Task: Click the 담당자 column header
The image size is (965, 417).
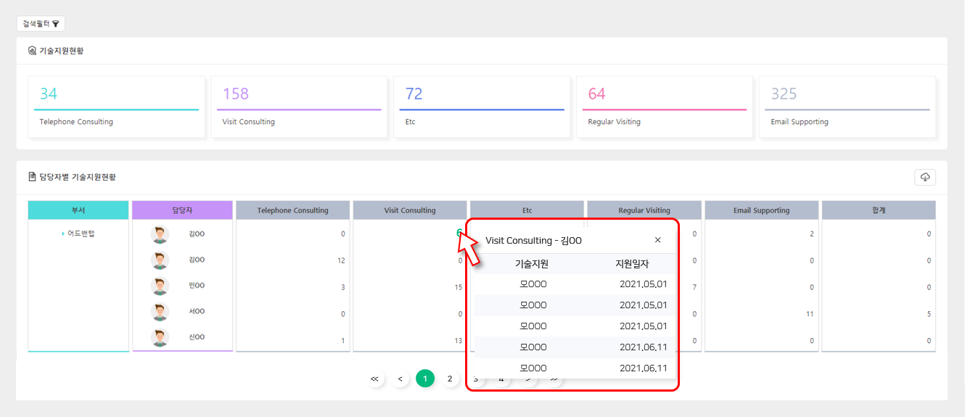Action: click(x=182, y=210)
